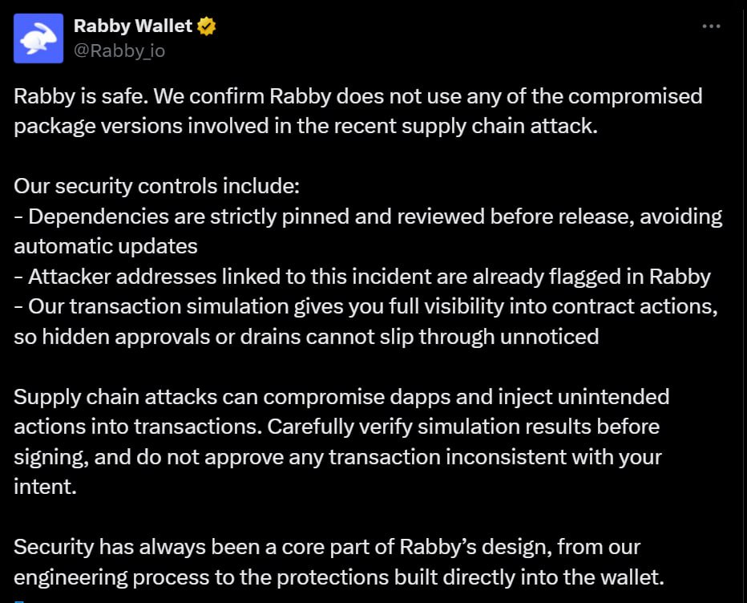Open the three-dot more options menu
Screen dimensions: 747x603
[711, 26]
